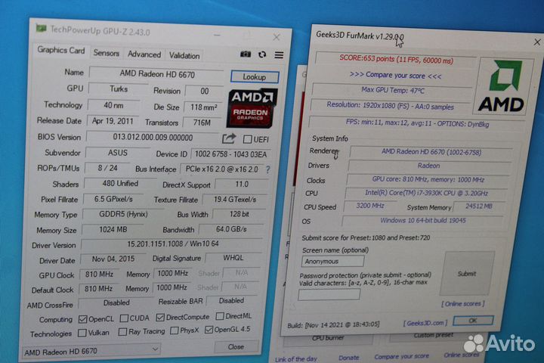The image size is (544, 363).
Task: Click the CPU burner button behind dialog
Action: [x=328, y=339]
